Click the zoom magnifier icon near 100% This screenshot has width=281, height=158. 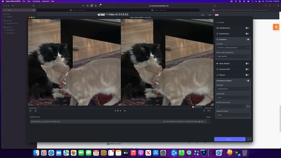204,111
